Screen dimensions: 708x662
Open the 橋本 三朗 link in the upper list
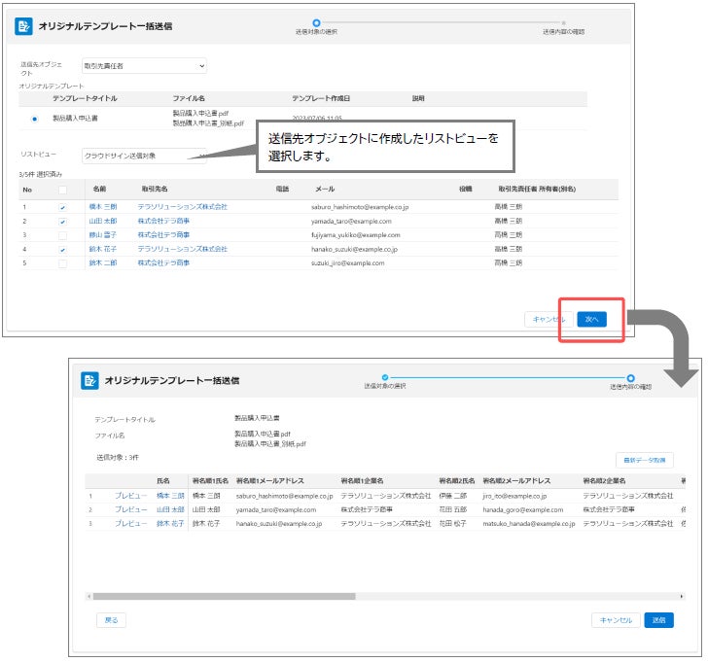click(x=103, y=207)
